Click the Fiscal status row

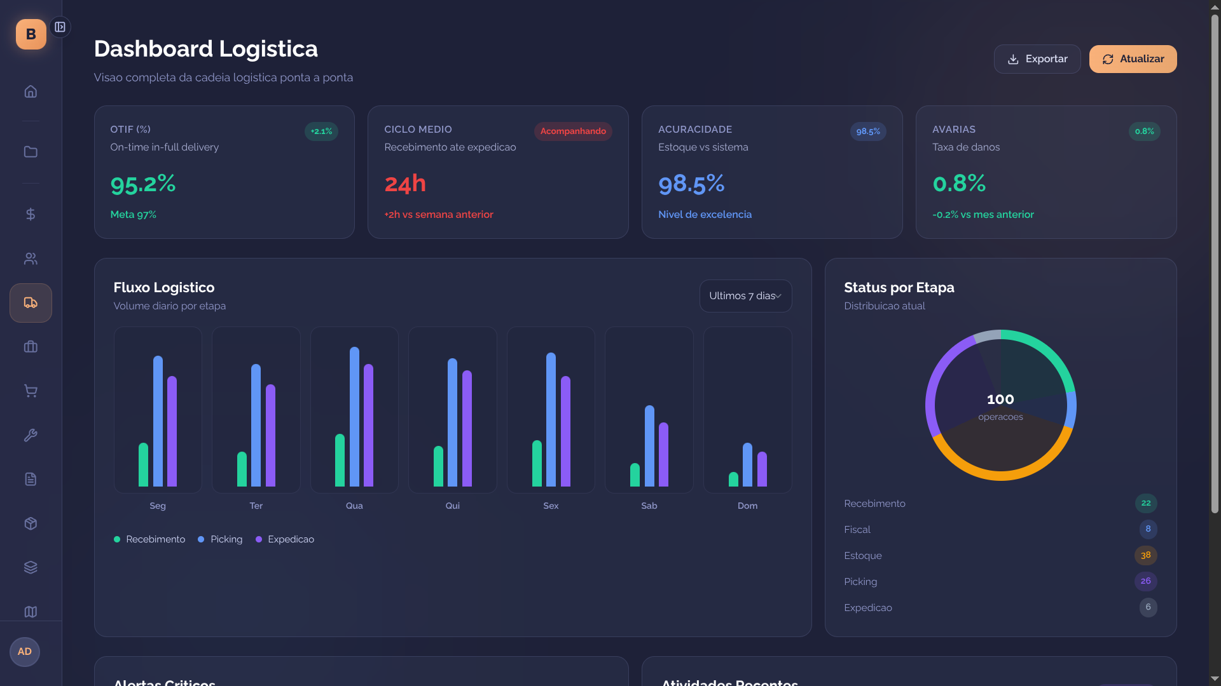[x=1000, y=530]
